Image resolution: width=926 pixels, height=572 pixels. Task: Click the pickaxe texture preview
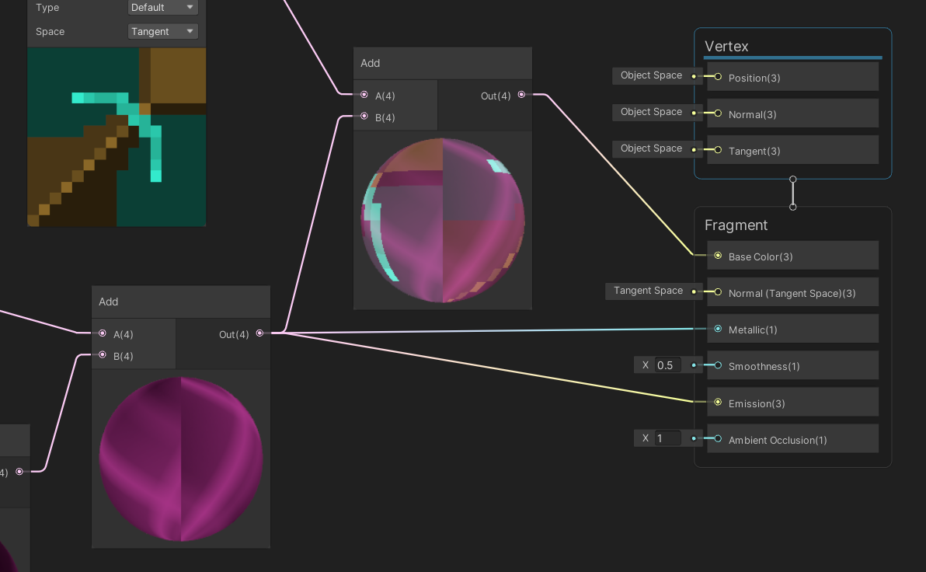tap(116, 137)
